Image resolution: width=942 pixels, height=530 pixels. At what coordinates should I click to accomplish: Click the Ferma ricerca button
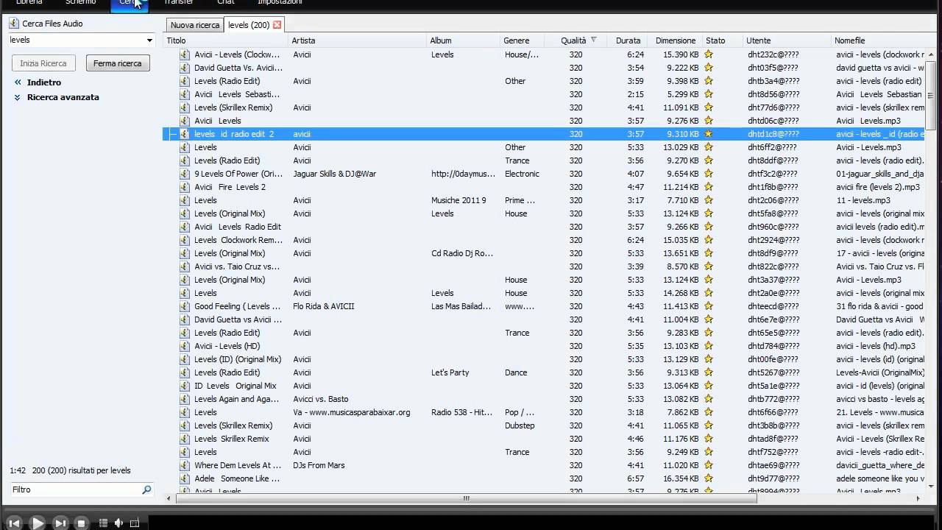(x=118, y=63)
